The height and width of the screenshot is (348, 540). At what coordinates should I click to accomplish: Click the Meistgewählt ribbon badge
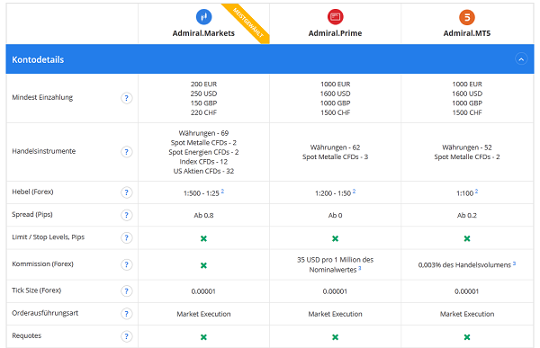[248, 22]
